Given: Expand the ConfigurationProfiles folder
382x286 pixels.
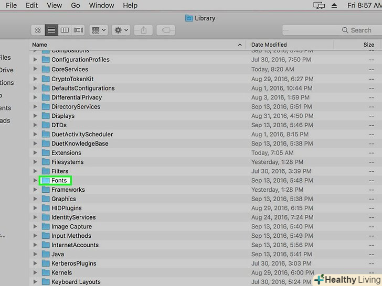Looking at the screenshot, I should point(35,60).
